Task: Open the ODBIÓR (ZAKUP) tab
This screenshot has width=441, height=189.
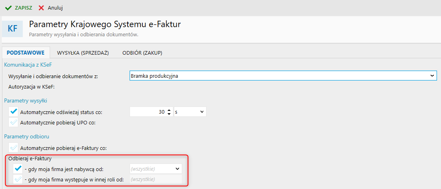Action: coord(142,53)
